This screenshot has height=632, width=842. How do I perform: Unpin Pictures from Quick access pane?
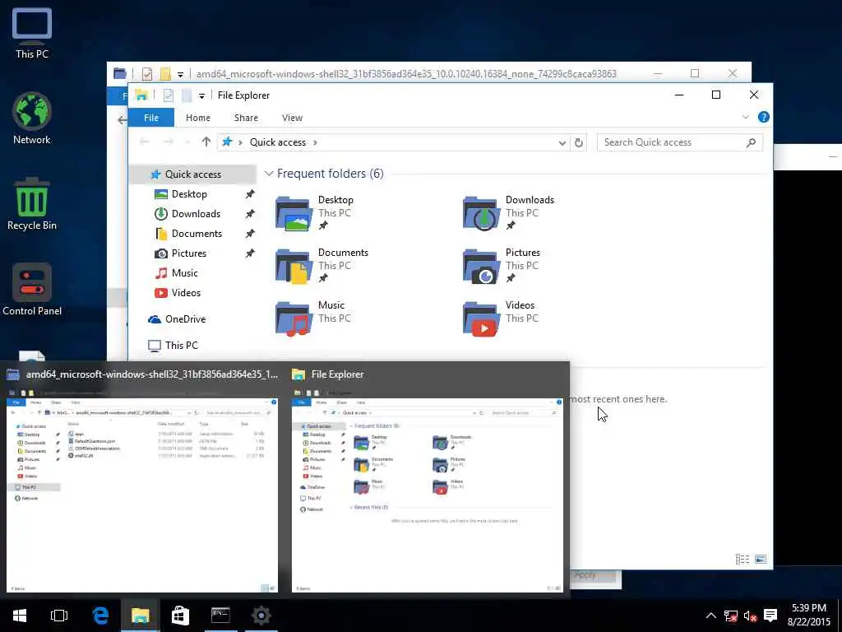coord(250,253)
